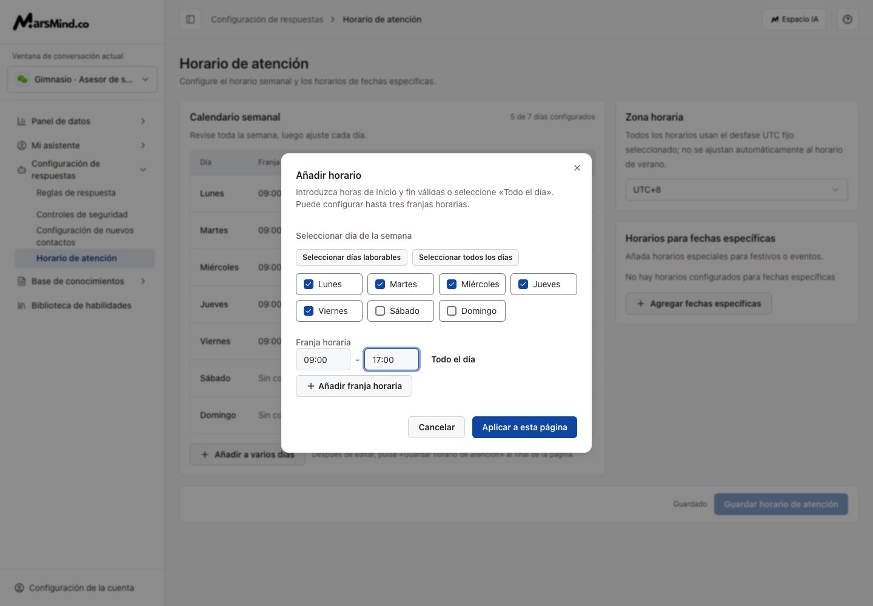Uncheck the Viernes checkbox
The width and height of the screenshot is (873, 606).
click(x=309, y=311)
